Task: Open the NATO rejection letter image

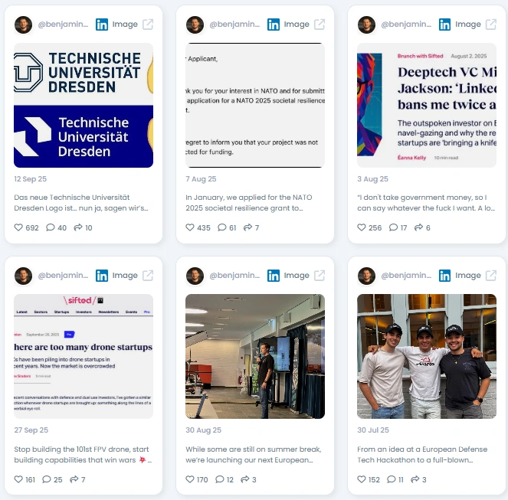Action: (x=255, y=105)
